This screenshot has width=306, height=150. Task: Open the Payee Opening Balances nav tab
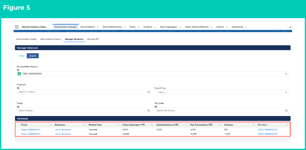(197, 27)
